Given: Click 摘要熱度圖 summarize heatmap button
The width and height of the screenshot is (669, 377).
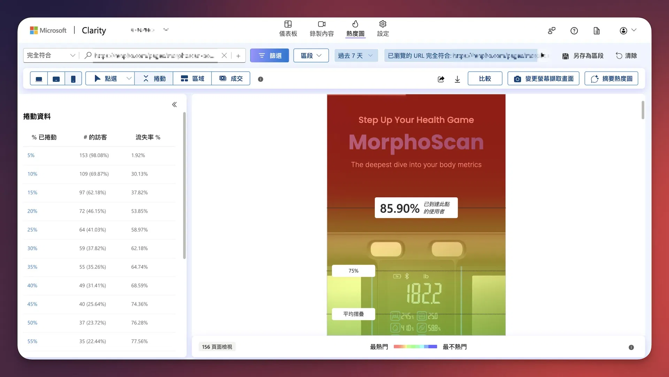Looking at the screenshot, I should coord(611,78).
